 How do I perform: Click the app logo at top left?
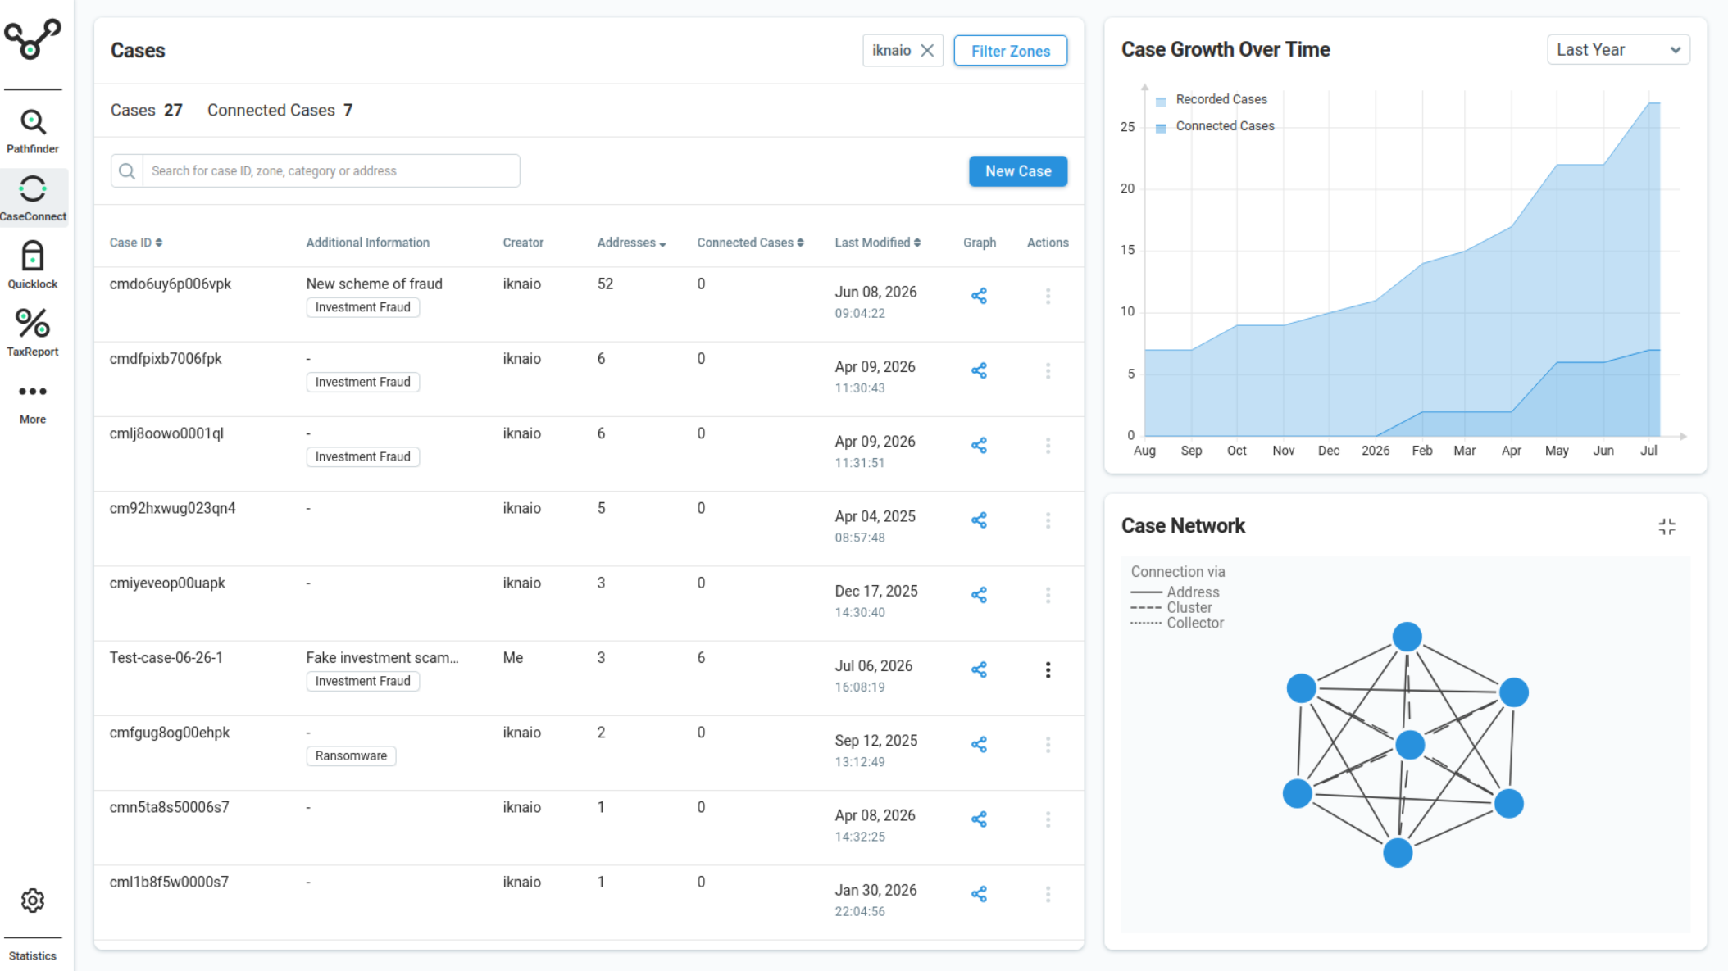33,39
